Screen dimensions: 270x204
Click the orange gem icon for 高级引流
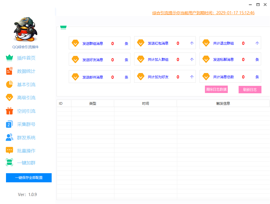pos(9,98)
